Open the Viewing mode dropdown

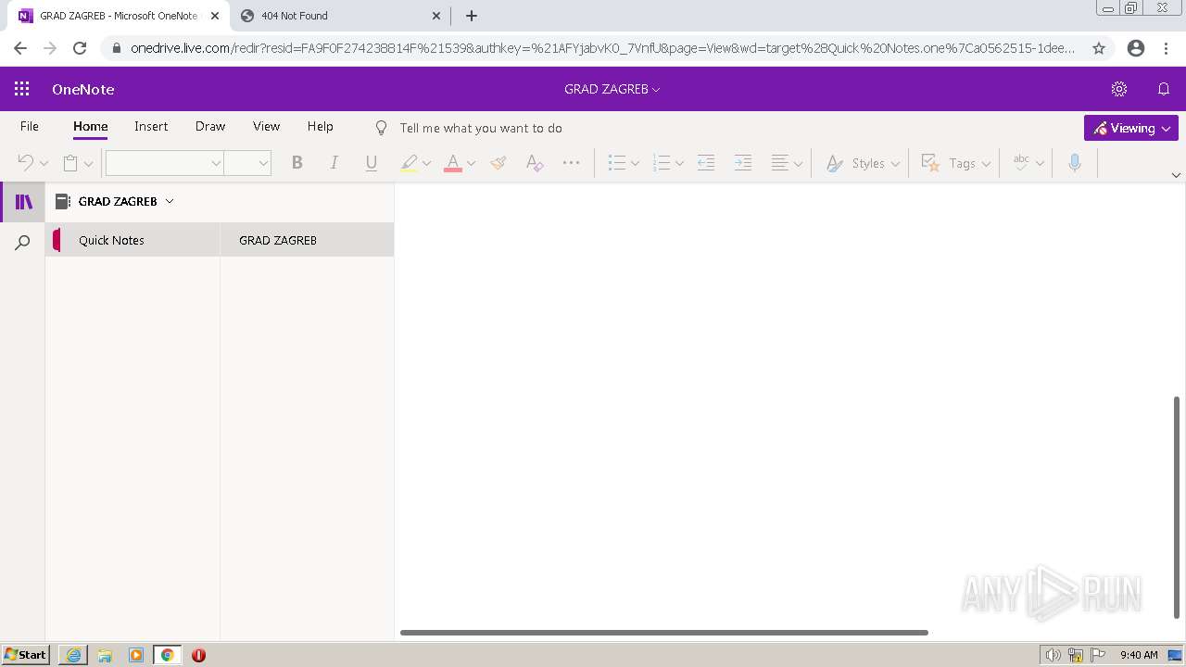[1131, 128]
